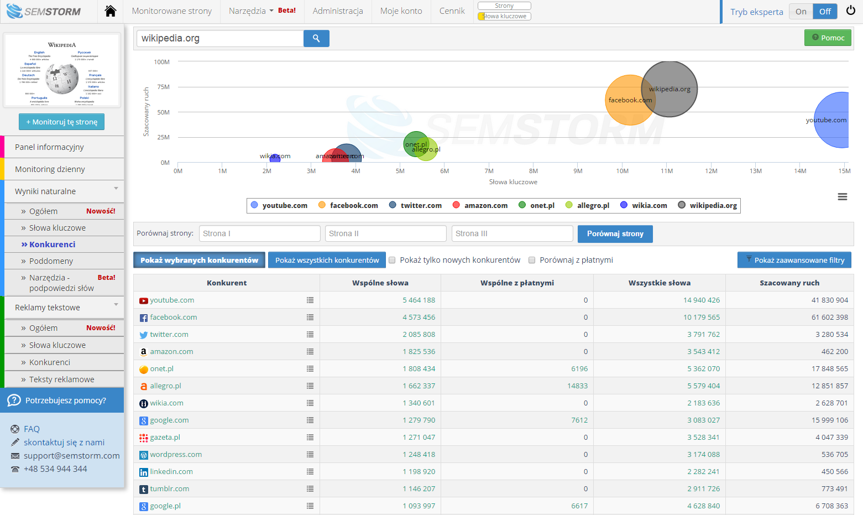863x515 pixels.
Task: Toggle youtube.com series in chart legend
Action: click(279, 205)
